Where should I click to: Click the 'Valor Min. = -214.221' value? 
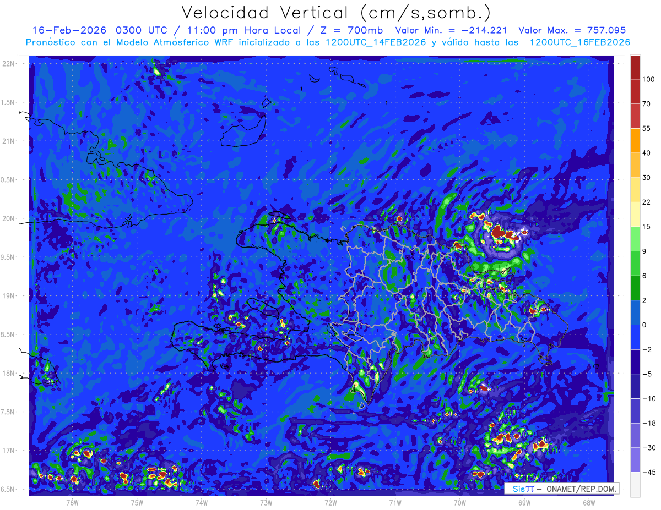click(x=451, y=31)
